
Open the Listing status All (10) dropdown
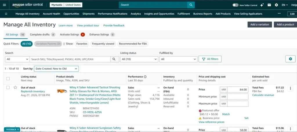(139, 59)
